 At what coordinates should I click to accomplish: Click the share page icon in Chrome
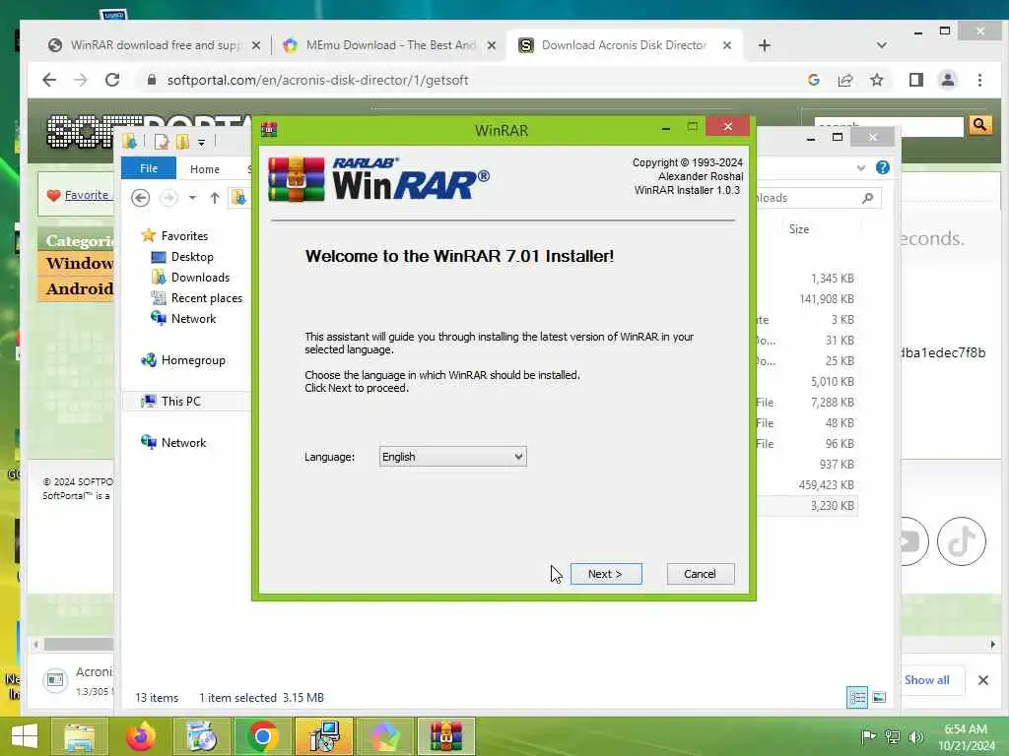coord(844,80)
